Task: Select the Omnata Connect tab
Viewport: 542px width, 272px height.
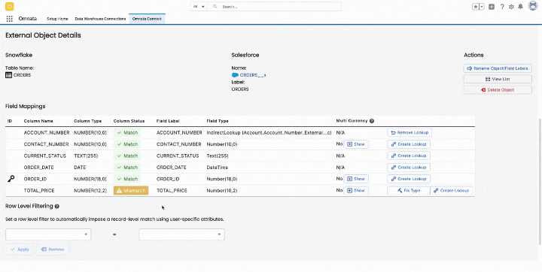Action: pyautogui.click(x=147, y=19)
